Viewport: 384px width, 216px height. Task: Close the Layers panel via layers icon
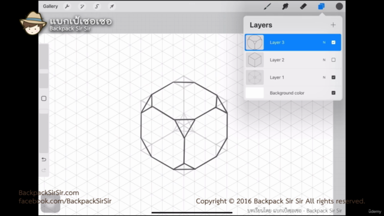click(x=321, y=7)
